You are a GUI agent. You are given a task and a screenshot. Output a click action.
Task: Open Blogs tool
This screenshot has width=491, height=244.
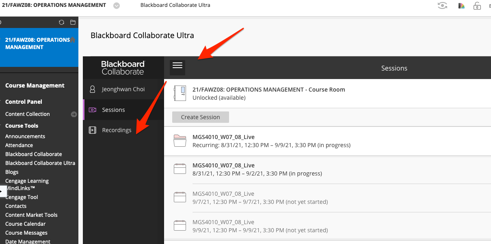[x=12, y=172]
